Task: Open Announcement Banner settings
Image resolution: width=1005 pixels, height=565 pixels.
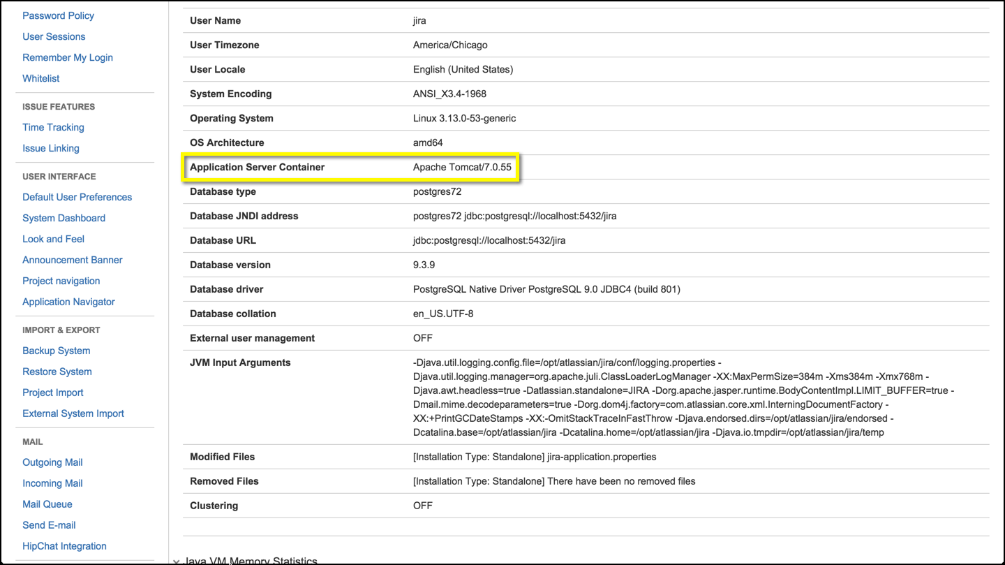Action: [x=72, y=260]
